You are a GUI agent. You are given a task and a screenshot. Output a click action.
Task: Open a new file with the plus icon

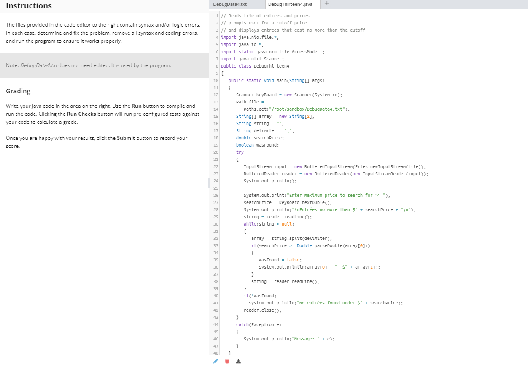[327, 5]
